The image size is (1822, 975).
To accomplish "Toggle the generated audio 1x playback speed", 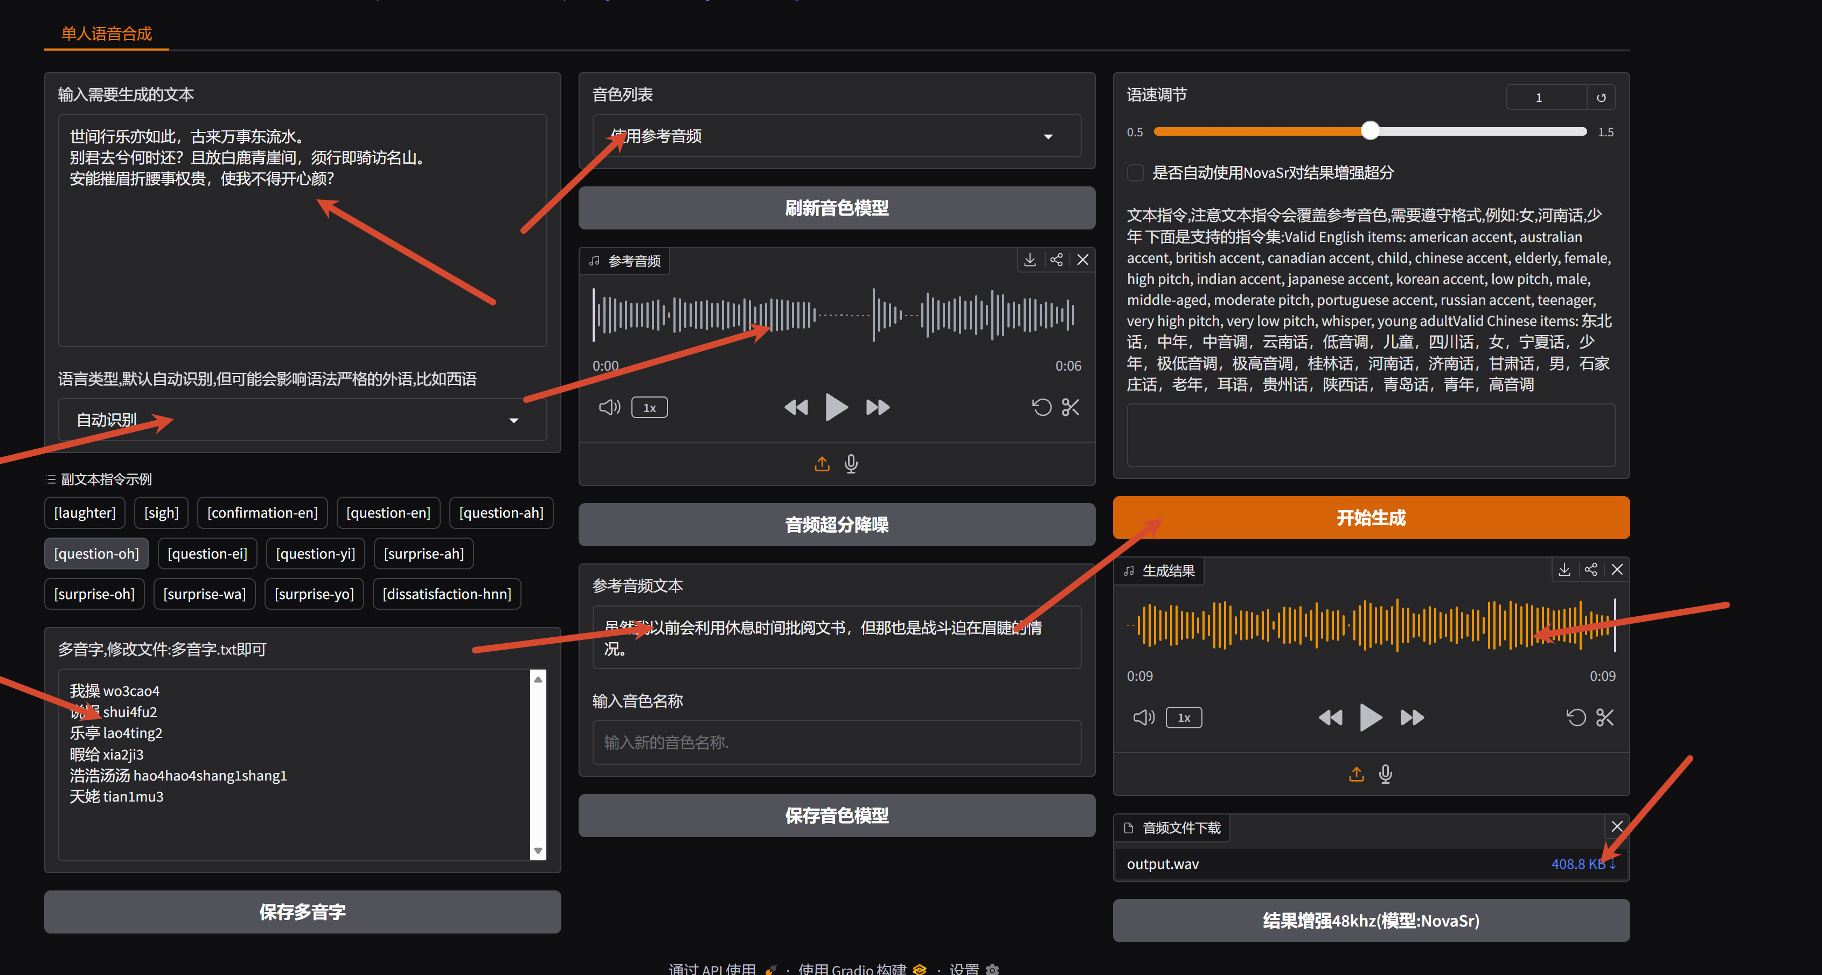I will tap(1183, 717).
